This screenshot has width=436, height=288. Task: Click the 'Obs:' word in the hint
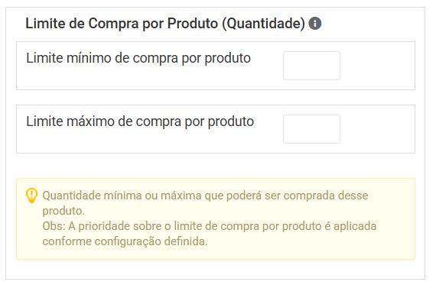tap(54, 226)
